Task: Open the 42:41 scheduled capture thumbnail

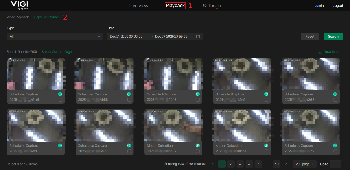Action: click(242, 74)
